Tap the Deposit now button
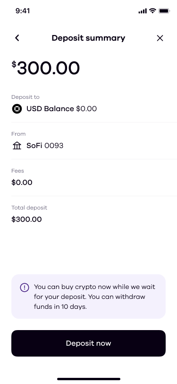Screen dimensions: 177x384 click(x=89, y=343)
